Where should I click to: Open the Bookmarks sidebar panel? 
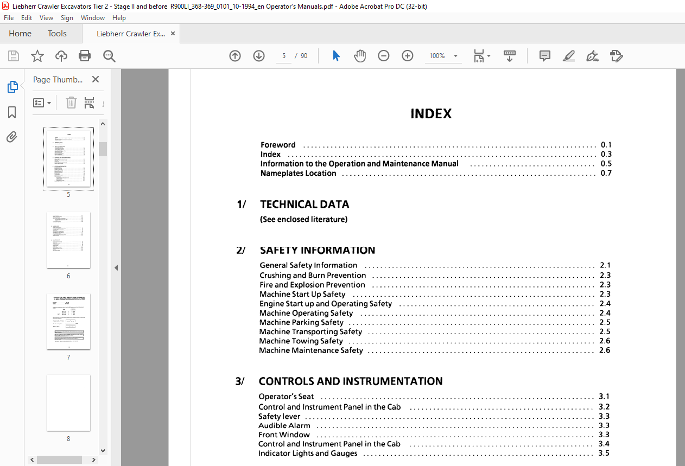[12, 112]
